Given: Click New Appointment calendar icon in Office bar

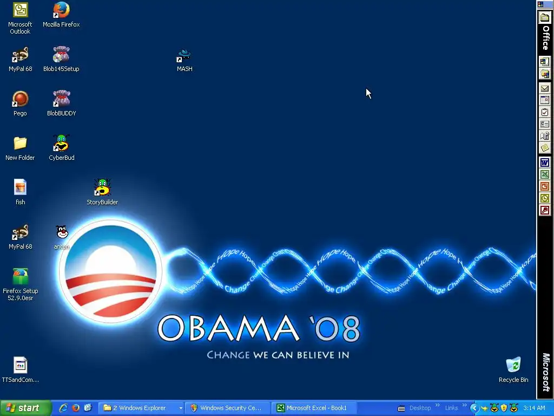Looking at the screenshot, I should click(544, 100).
